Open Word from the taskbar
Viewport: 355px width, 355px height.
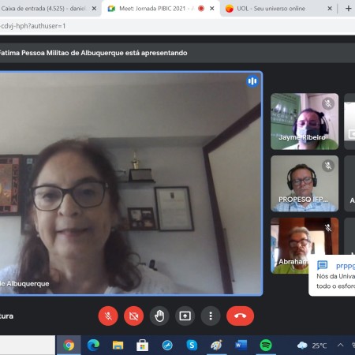(241, 345)
